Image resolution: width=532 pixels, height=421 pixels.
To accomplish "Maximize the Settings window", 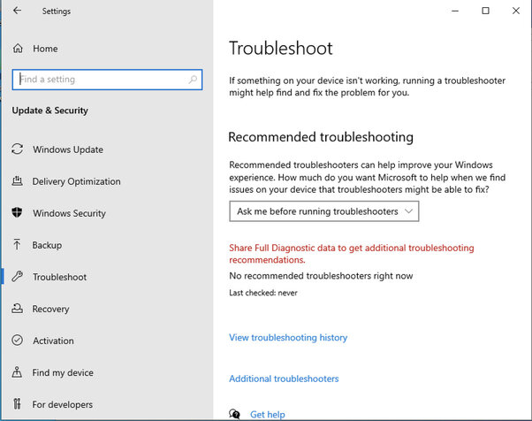I will [x=485, y=11].
